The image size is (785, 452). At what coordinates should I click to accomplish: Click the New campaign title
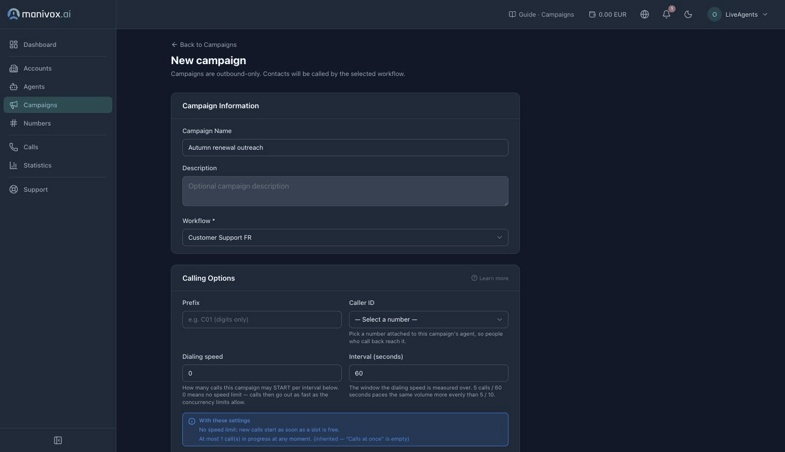point(209,60)
